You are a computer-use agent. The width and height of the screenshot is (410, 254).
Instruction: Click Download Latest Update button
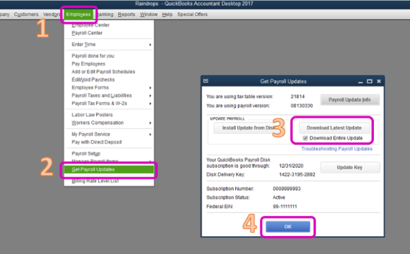pyautogui.click(x=334, y=128)
